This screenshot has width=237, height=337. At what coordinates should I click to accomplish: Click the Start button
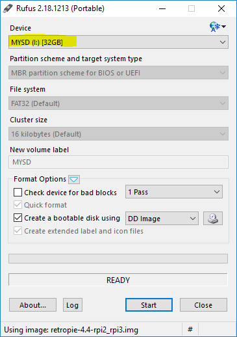tap(149, 305)
